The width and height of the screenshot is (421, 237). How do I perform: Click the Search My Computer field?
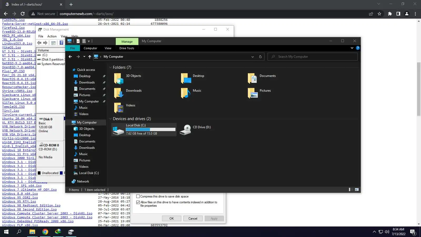[313, 57]
